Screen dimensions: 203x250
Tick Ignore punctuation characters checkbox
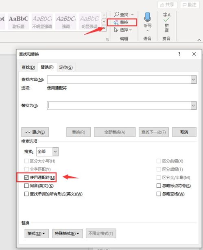pyautogui.click(x=159, y=186)
